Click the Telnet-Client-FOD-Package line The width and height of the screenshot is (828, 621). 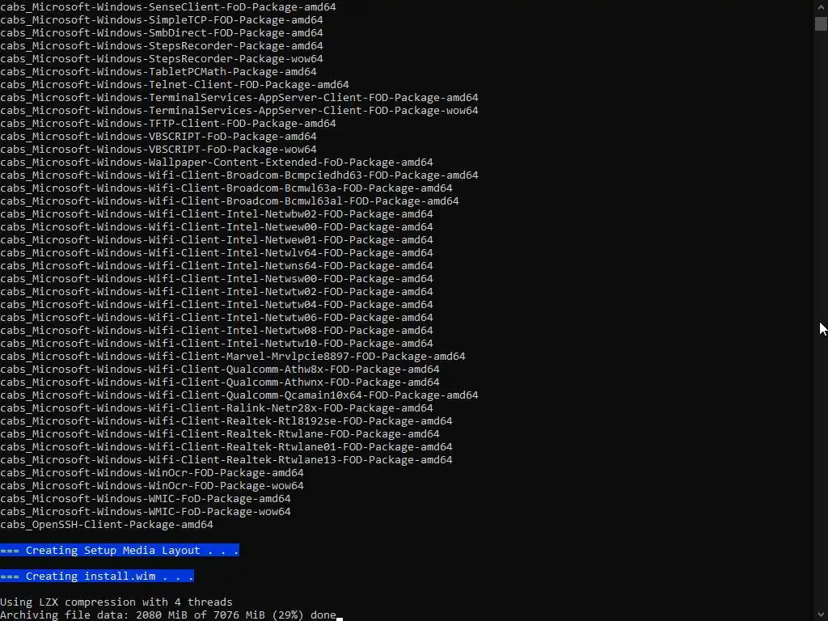175,84
